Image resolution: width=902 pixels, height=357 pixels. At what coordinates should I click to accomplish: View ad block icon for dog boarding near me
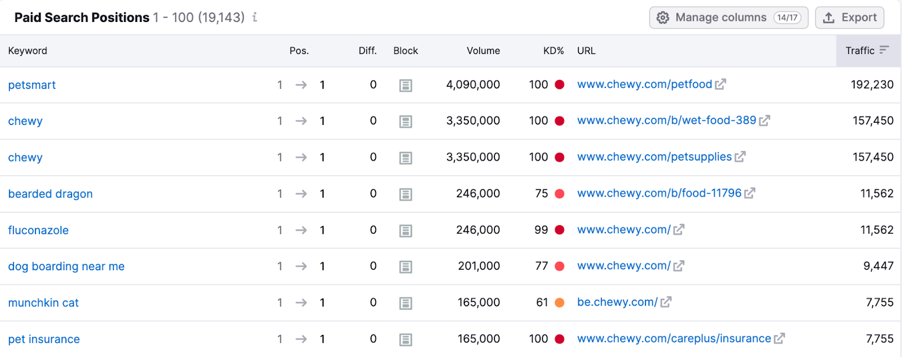click(406, 267)
